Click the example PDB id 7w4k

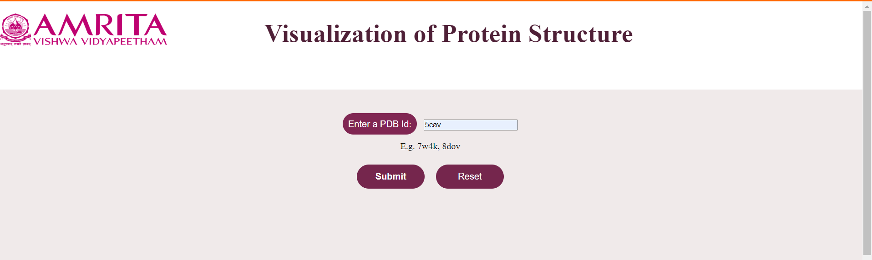click(428, 146)
